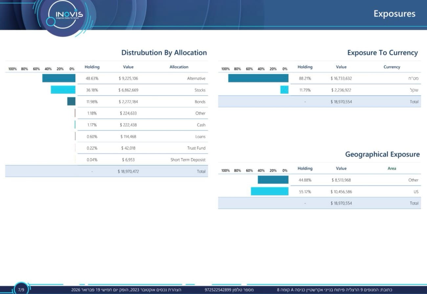
Task: Click the מט"ח currency exposure bar
Action: tap(258, 78)
